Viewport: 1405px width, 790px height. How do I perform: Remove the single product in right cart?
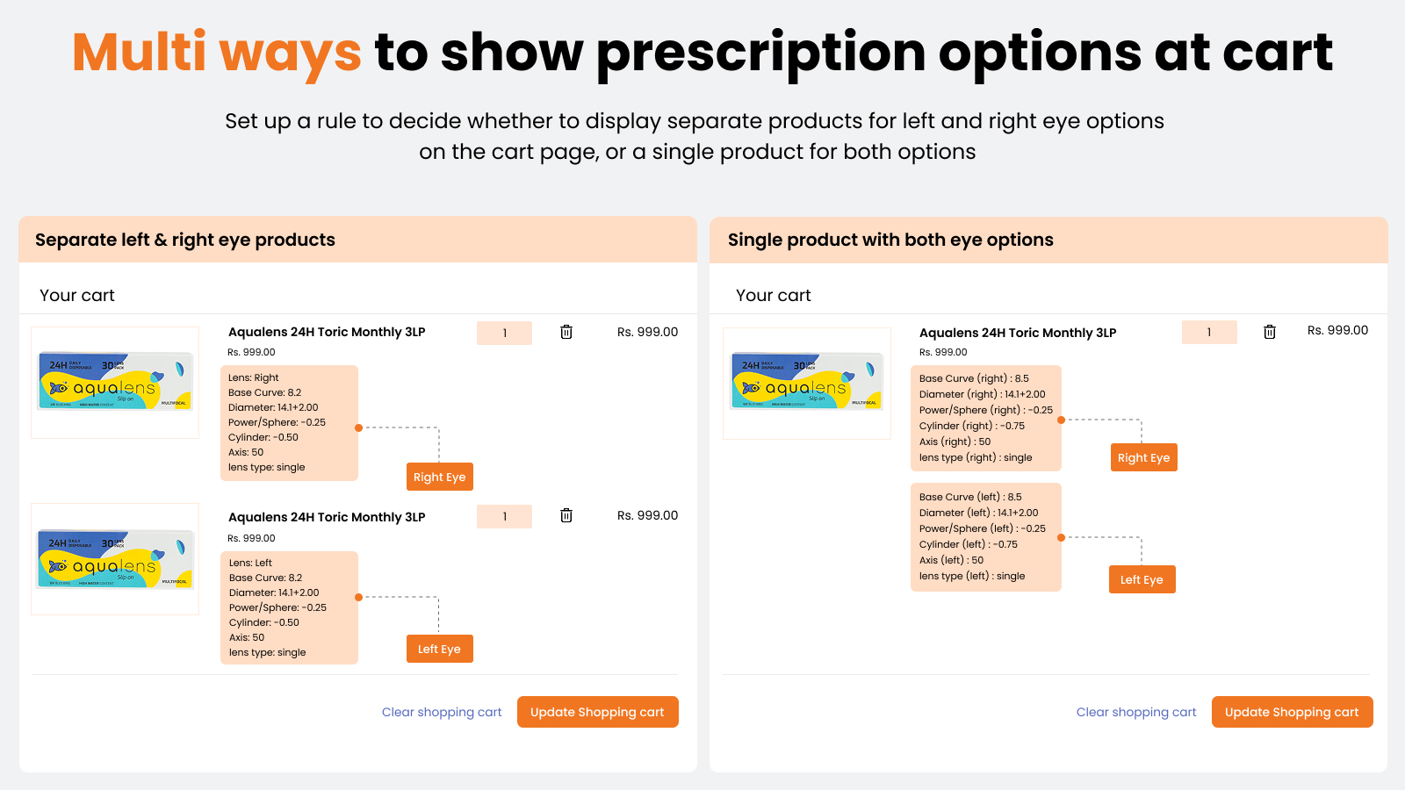pos(1270,332)
